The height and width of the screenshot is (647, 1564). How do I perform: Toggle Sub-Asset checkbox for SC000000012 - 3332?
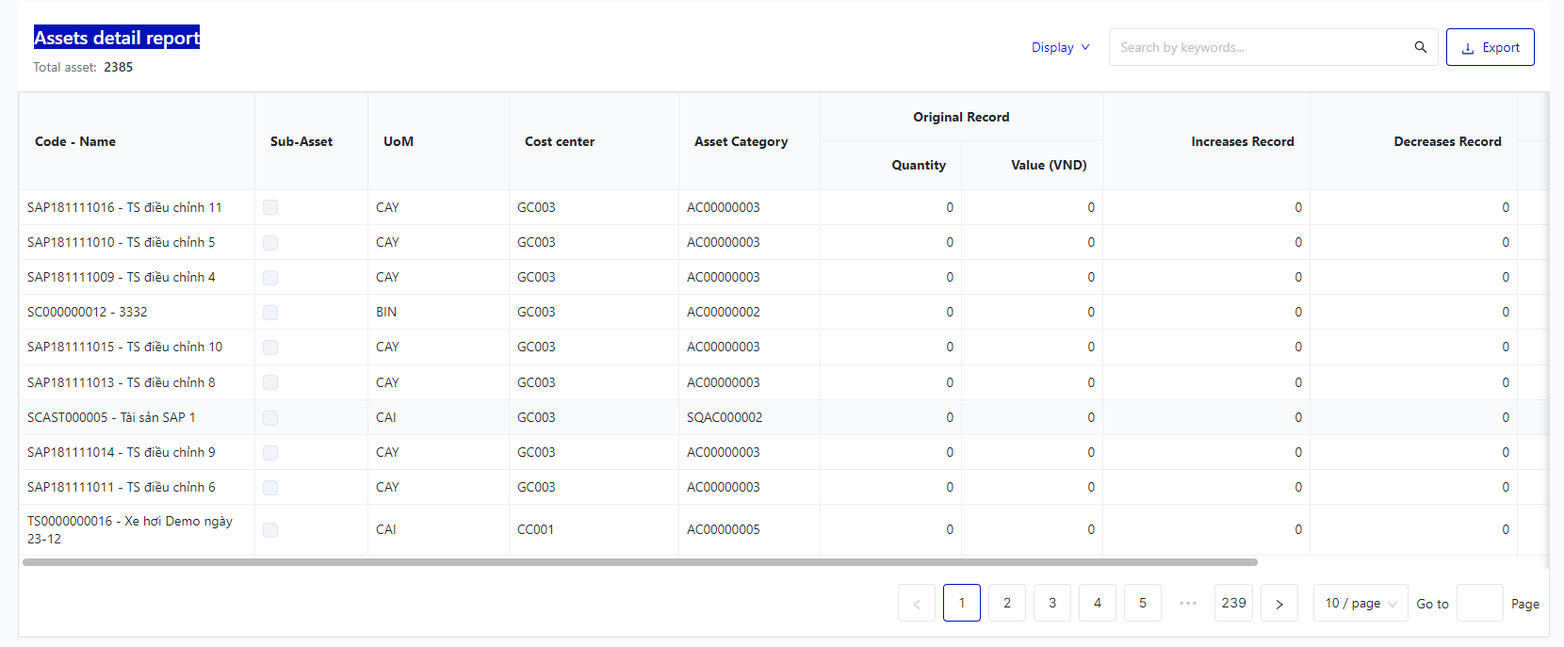coord(270,312)
